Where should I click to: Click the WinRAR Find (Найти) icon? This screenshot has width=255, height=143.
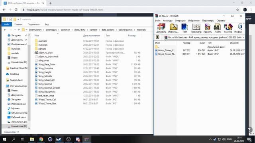point(218,28)
